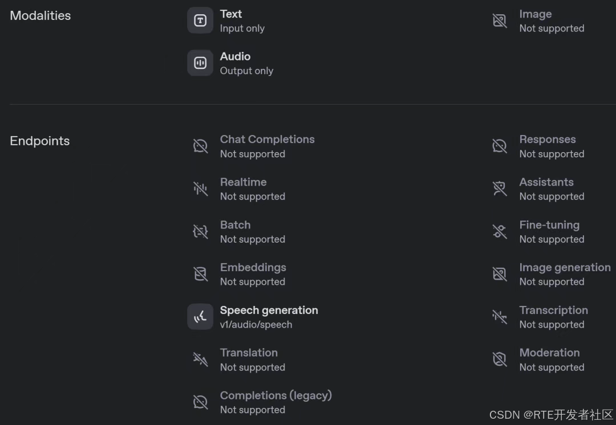616x425 pixels.
Task: Click the Translation endpoint icon
Action: coord(200,359)
